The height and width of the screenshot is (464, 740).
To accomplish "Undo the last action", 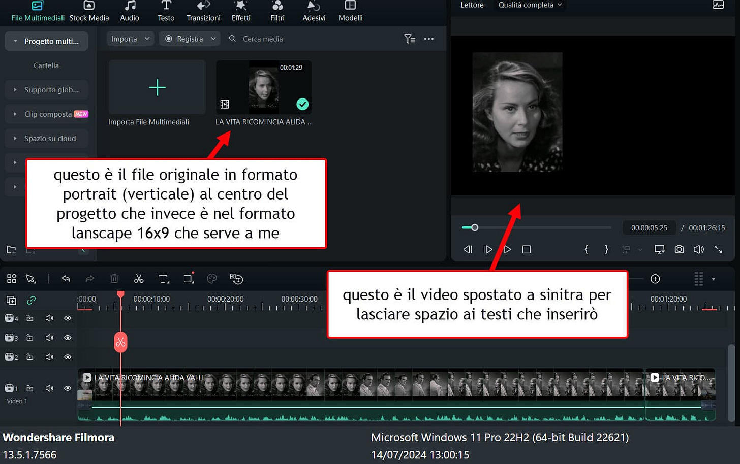I will pyautogui.click(x=66, y=279).
